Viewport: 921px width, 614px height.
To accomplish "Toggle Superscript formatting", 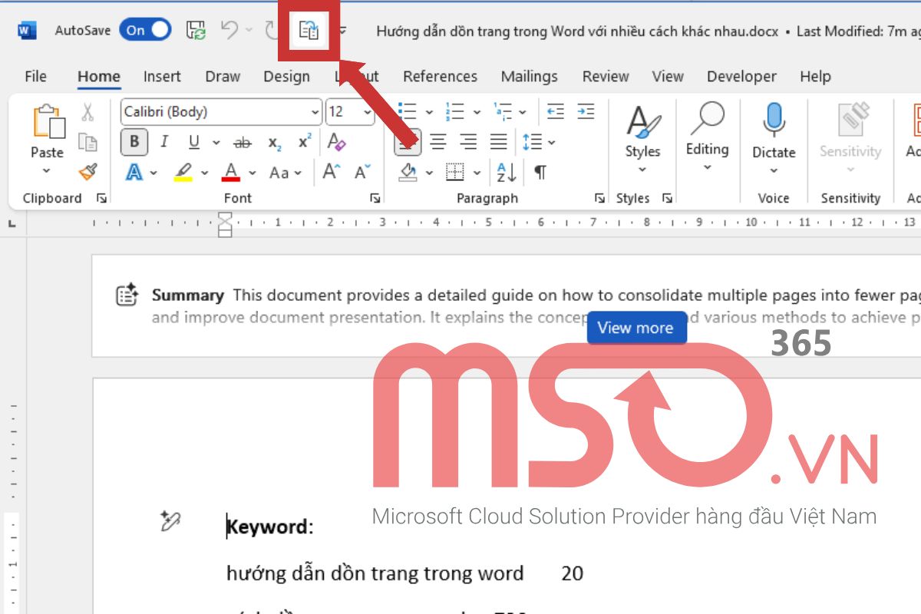I will pyautogui.click(x=305, y=142).
